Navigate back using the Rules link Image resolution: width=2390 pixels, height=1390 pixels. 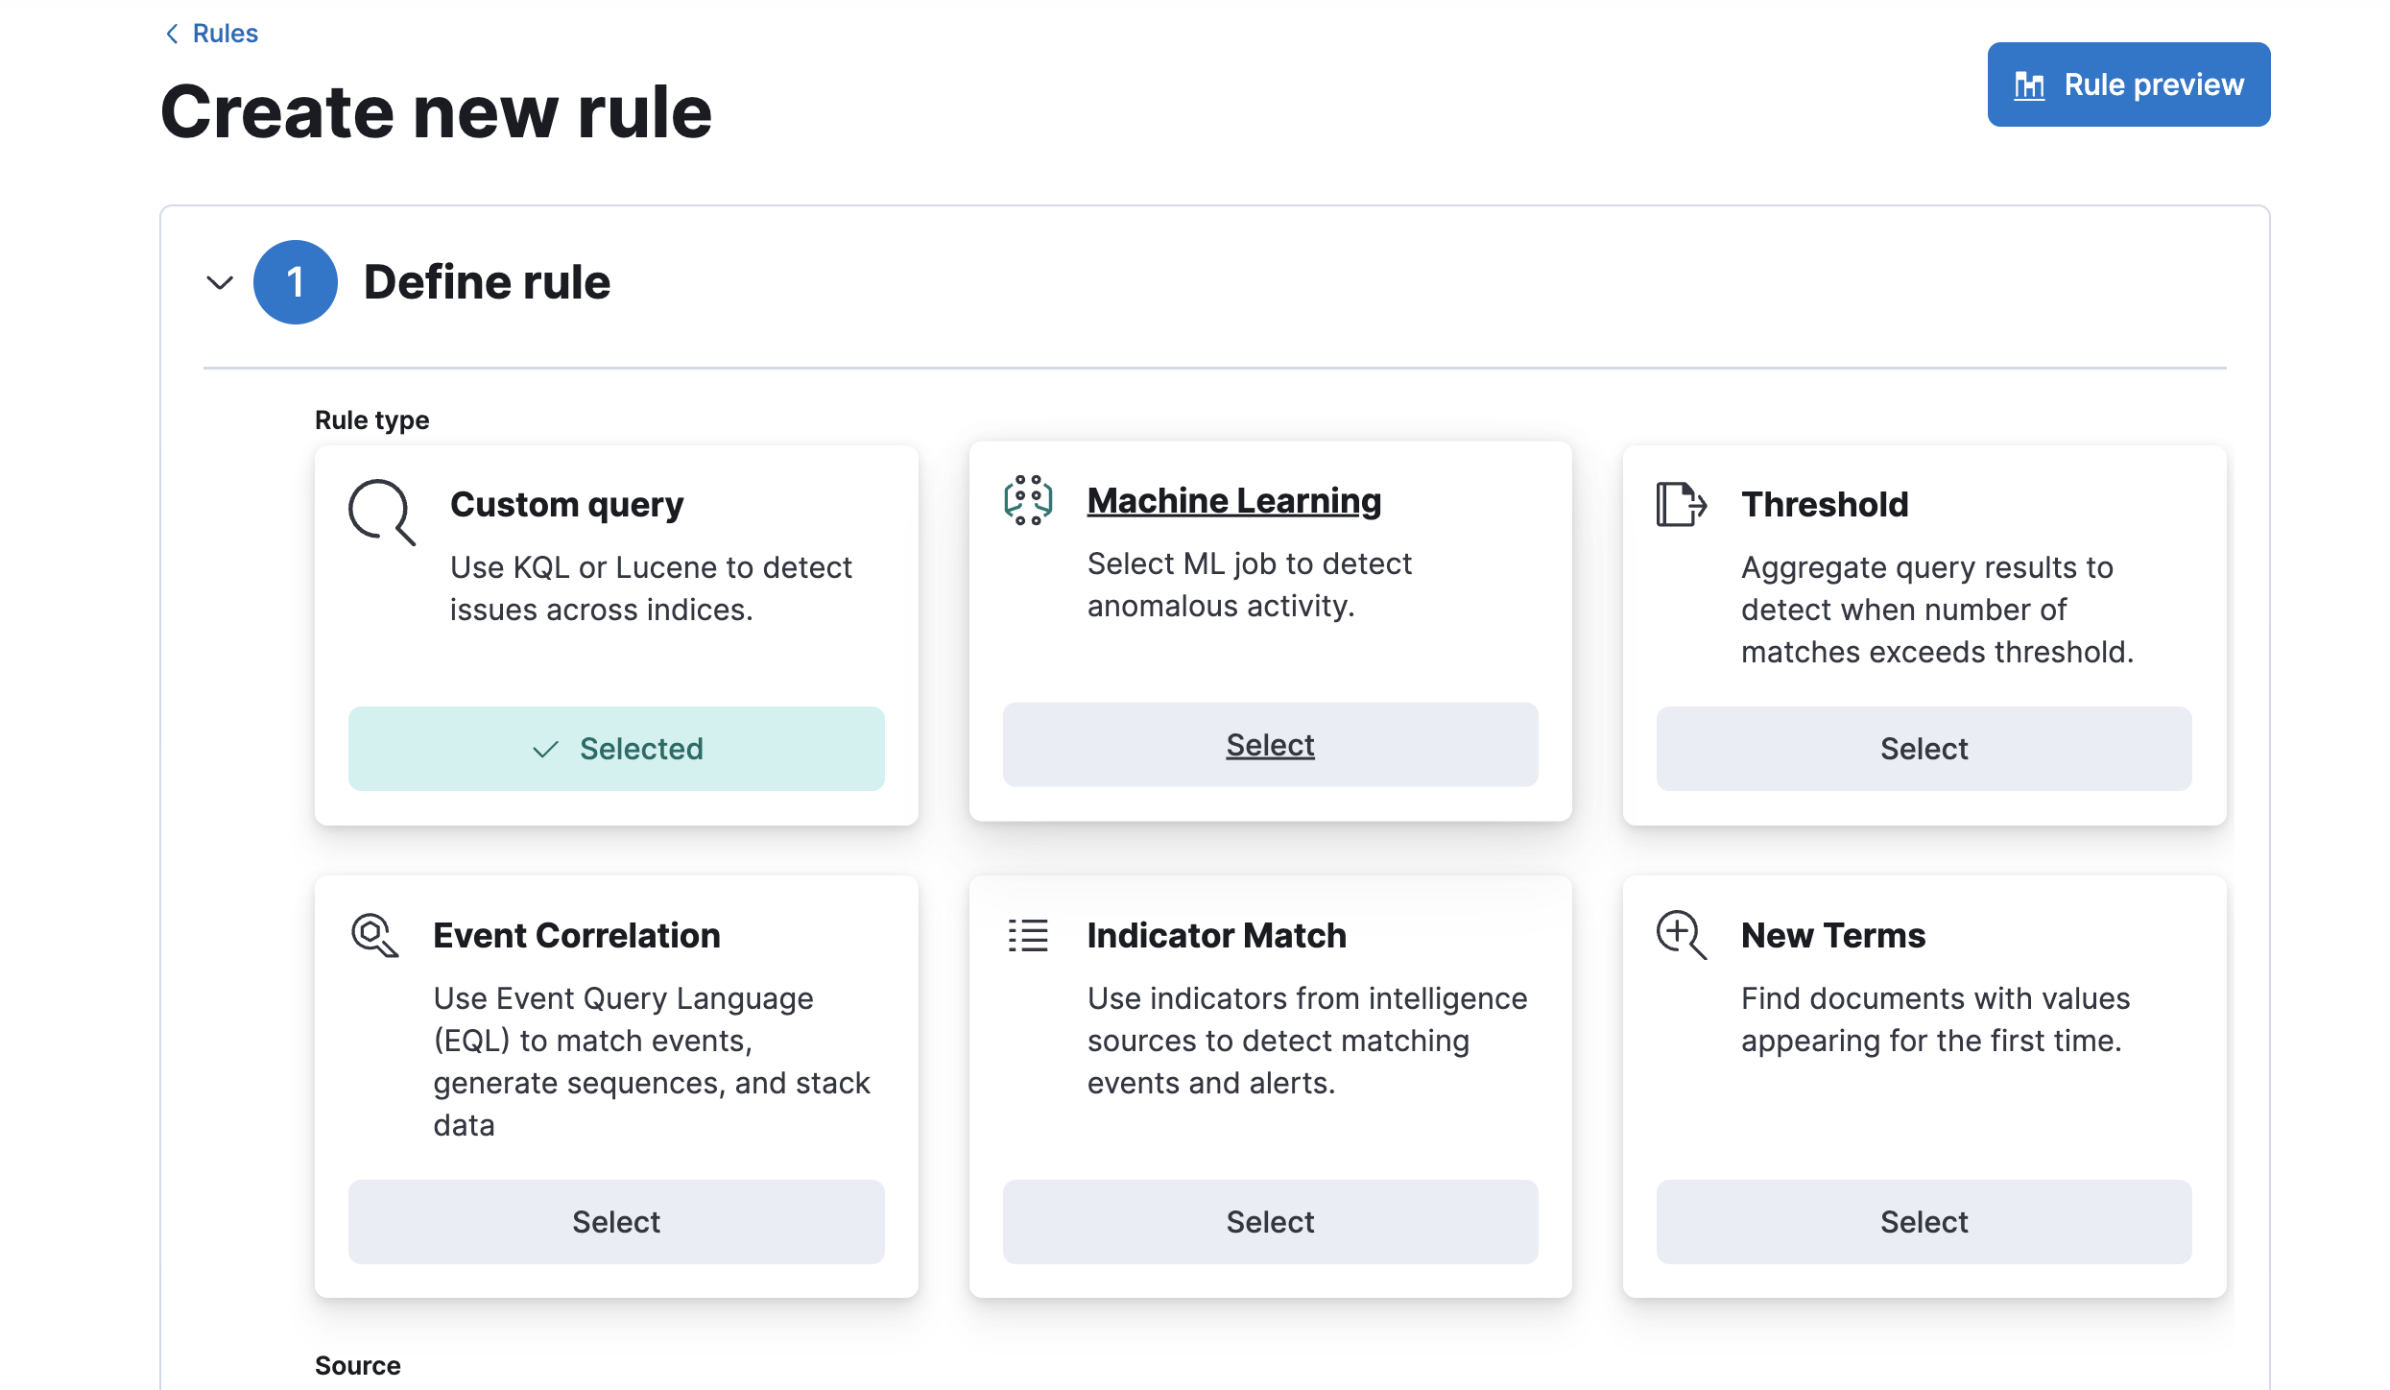tap(225, 33)
